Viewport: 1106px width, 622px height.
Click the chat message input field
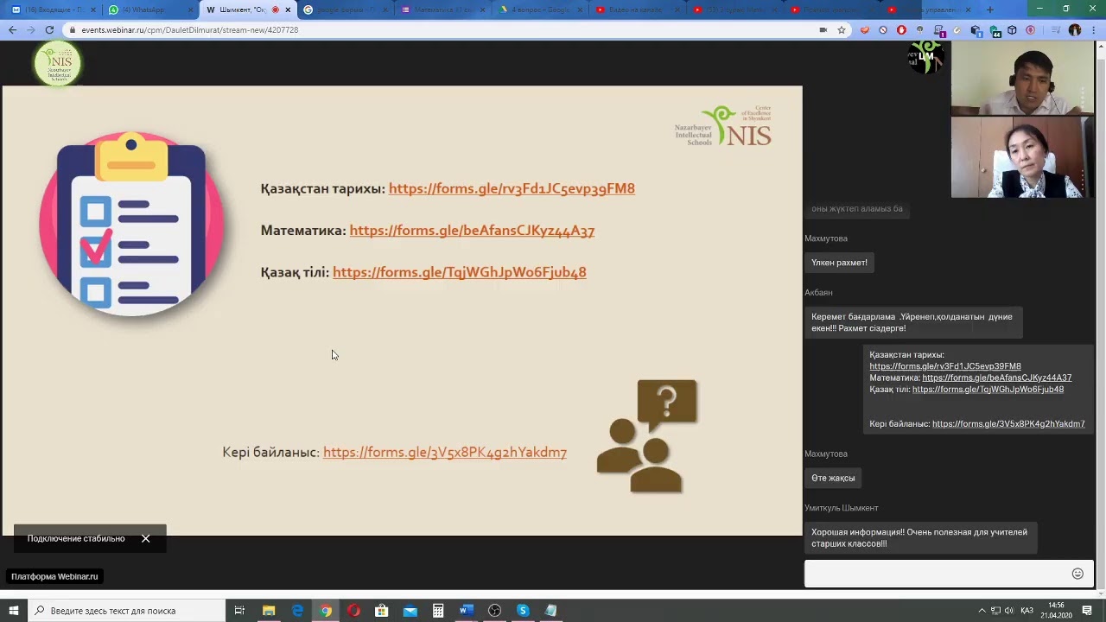(x=938, y=574)
